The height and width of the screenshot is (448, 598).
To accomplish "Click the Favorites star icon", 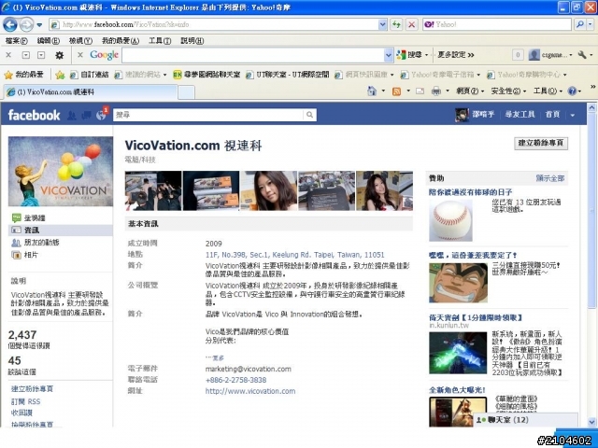I will [8, 75].
